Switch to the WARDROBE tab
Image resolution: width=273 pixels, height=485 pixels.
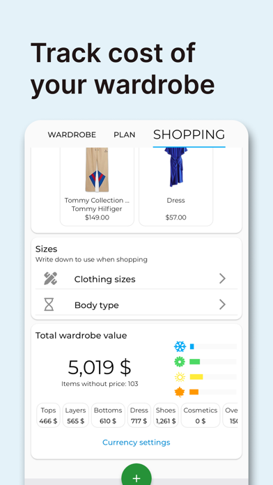(x=72, y=135)
